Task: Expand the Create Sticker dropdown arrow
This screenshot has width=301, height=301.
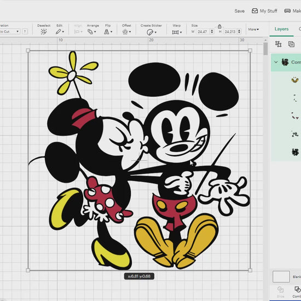Action: click(x=155, y=32)
